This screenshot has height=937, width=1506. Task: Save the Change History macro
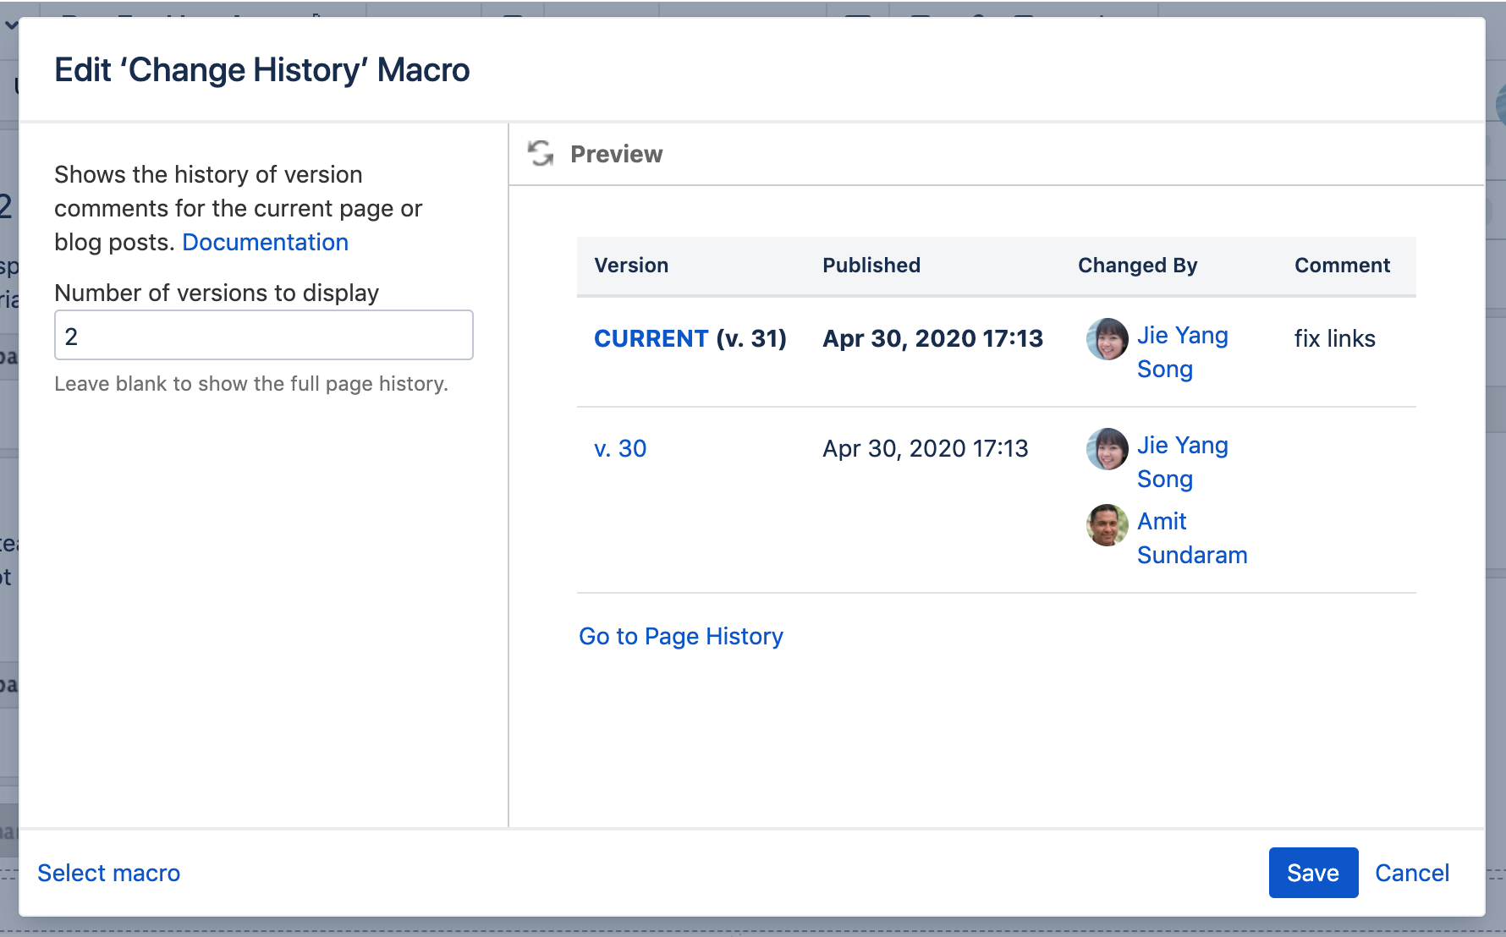pos(1312,874)
